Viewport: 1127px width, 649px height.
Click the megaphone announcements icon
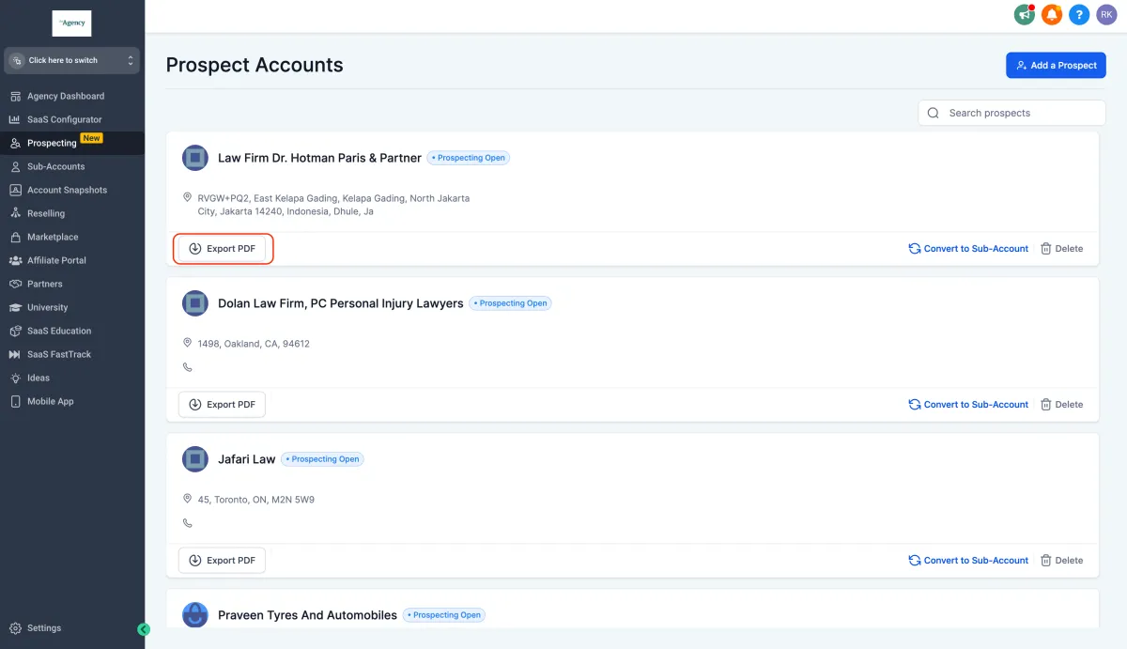click(x=1025, y=14)
